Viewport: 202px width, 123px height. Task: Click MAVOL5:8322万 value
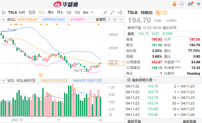click(x=54, y=81)
